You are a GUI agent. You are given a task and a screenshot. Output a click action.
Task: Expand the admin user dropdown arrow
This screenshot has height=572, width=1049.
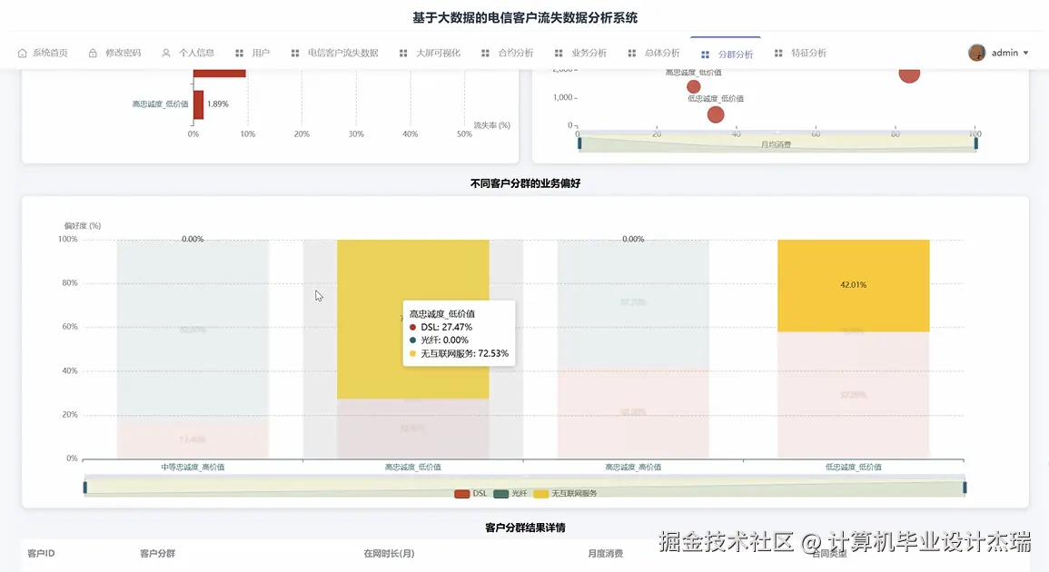point(1025,53)
